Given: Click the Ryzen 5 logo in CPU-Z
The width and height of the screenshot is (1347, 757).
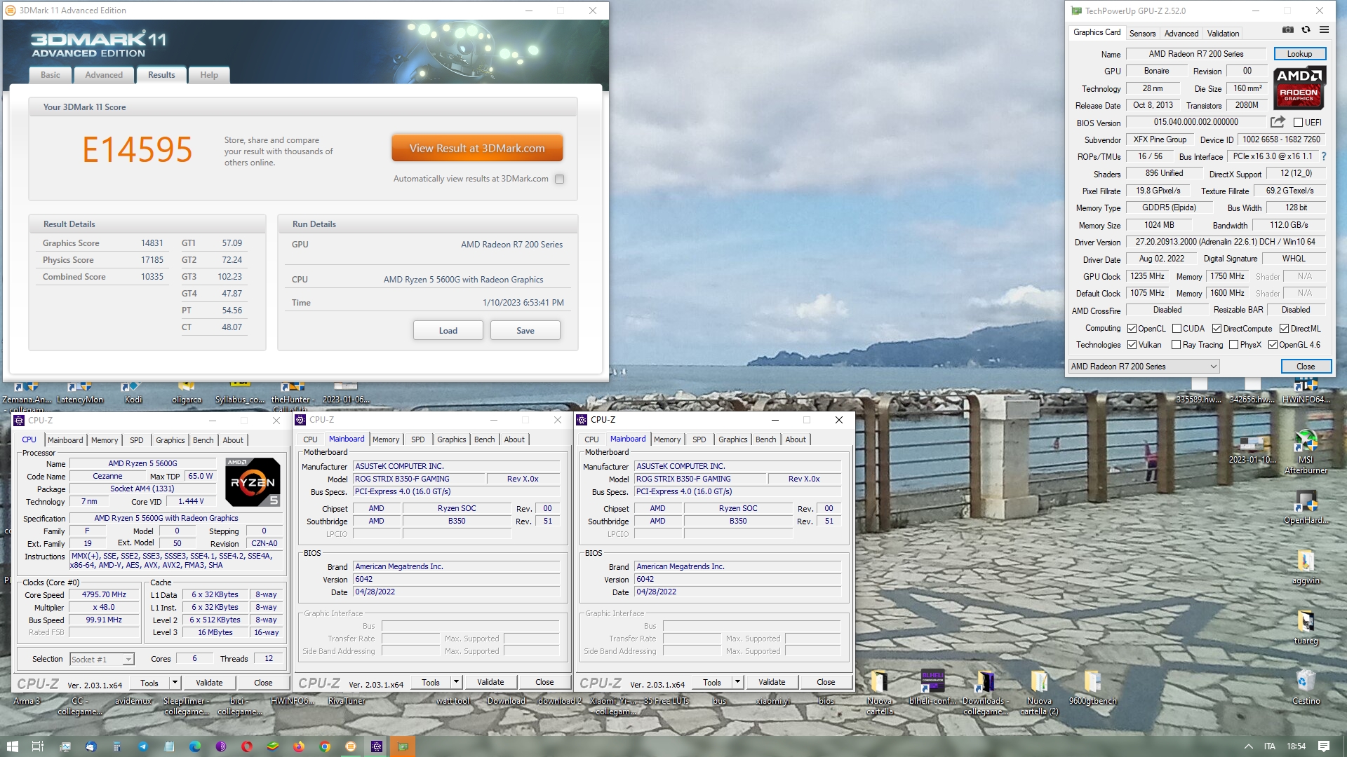Looking at the screenshot, I should click(253, 482).
